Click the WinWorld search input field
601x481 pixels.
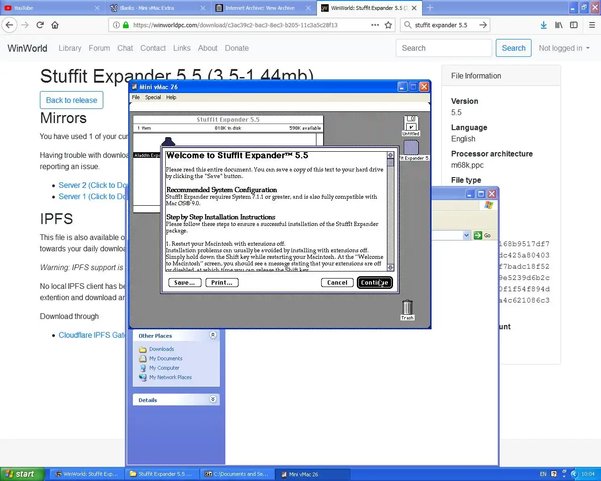444,48
